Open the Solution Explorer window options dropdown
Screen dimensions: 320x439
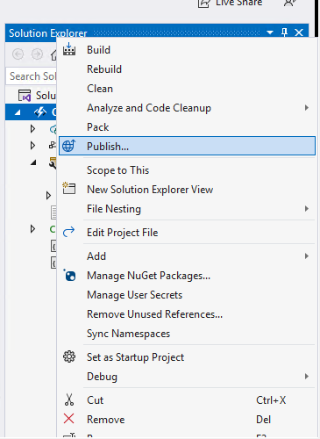pyautogui.click(x=270, y=32)
